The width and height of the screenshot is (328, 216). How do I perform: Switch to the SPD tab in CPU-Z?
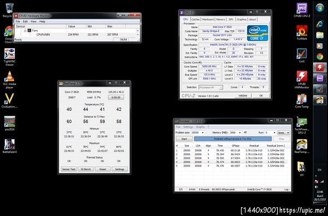tap(231, 19)
